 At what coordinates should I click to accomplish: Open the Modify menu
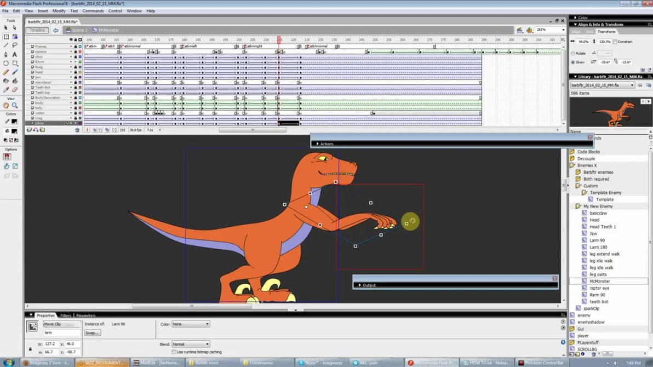tap(59, 11)
